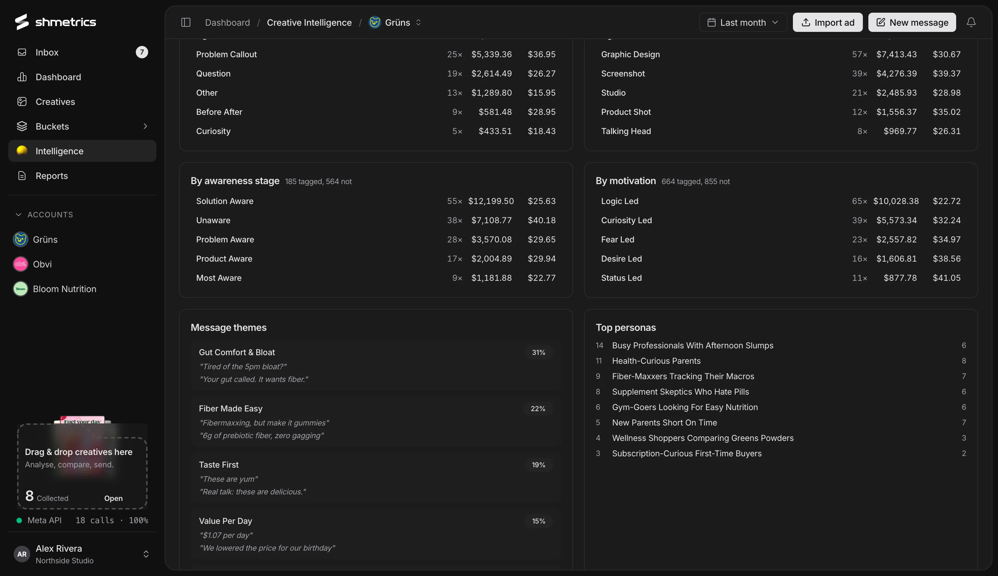Click the green Meta API status dot
This screenshot has width=998, height=576.
tap(19, 520)
